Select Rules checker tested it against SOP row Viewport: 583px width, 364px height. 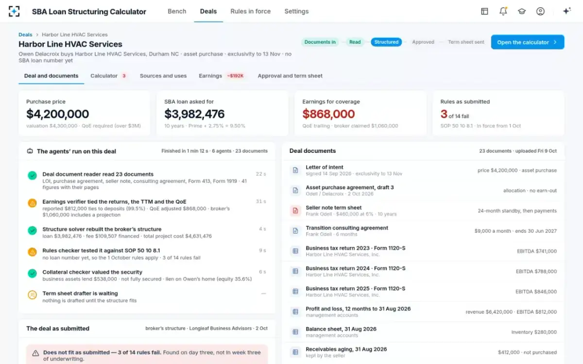click(x=147, y=254)
